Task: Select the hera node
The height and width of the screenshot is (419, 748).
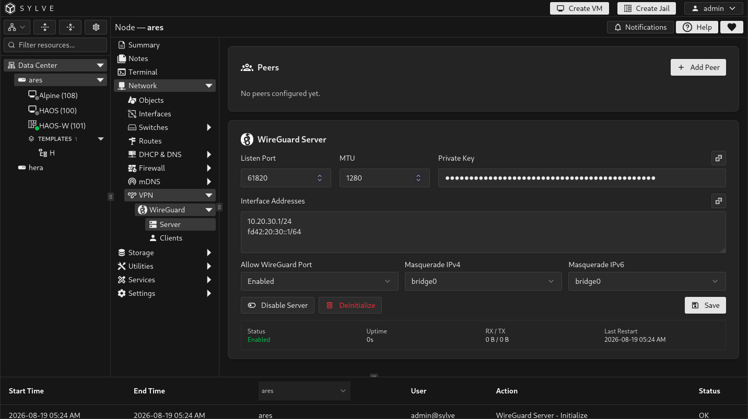Action: [x=30, y=167]
